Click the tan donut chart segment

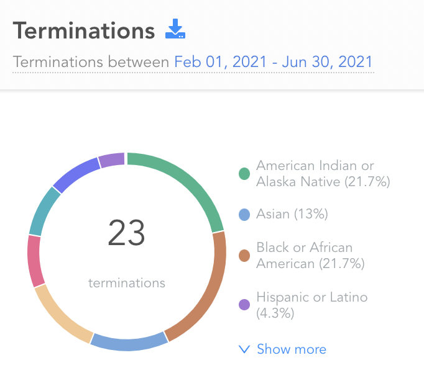[60, 317]
